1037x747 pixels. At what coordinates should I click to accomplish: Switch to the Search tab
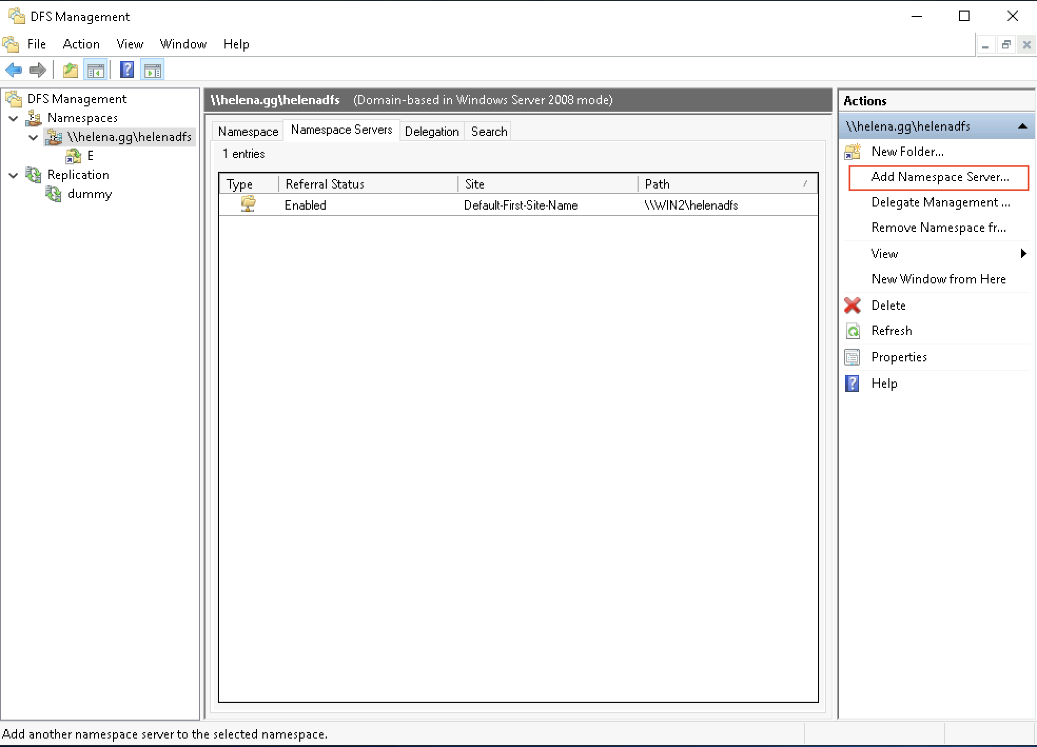pyautogui.click(x=489, y=132)
